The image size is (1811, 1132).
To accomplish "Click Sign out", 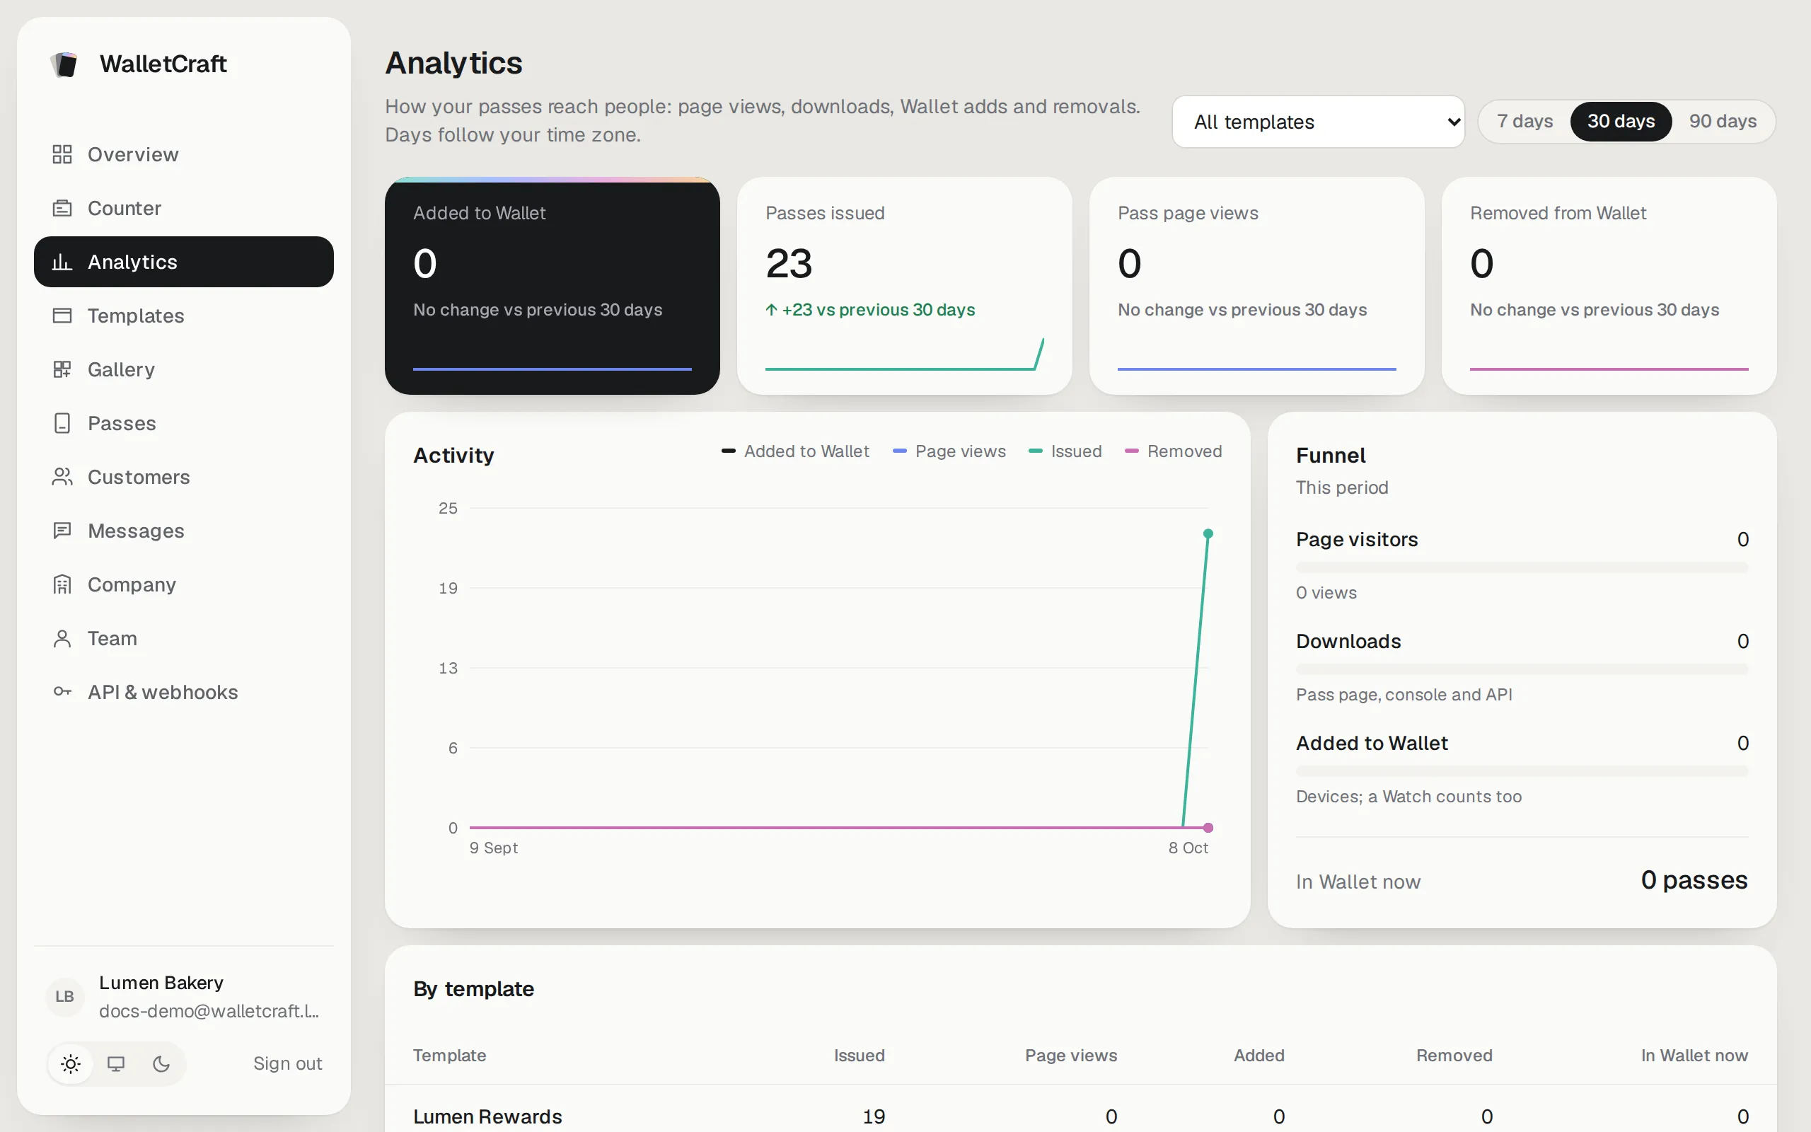I will tap(287, 1064).
